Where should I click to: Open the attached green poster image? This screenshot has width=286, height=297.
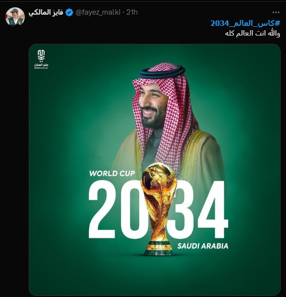point(155,169)
